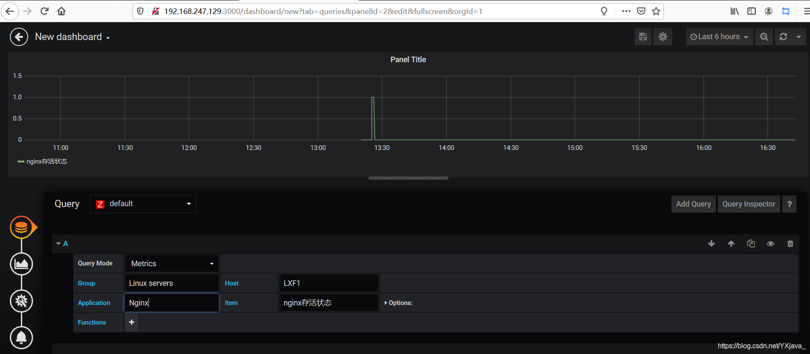
Task: Click the browser back button
Action: click(x=10, y=11)
